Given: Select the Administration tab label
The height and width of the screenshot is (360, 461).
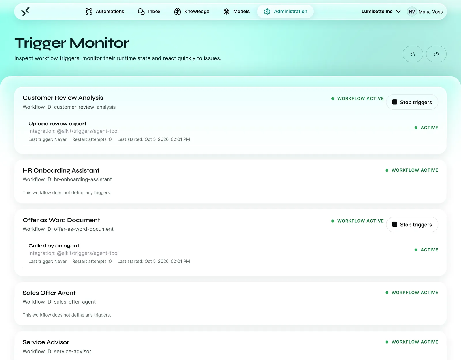Looking at the screenshot, I should (x=290, y=12).
